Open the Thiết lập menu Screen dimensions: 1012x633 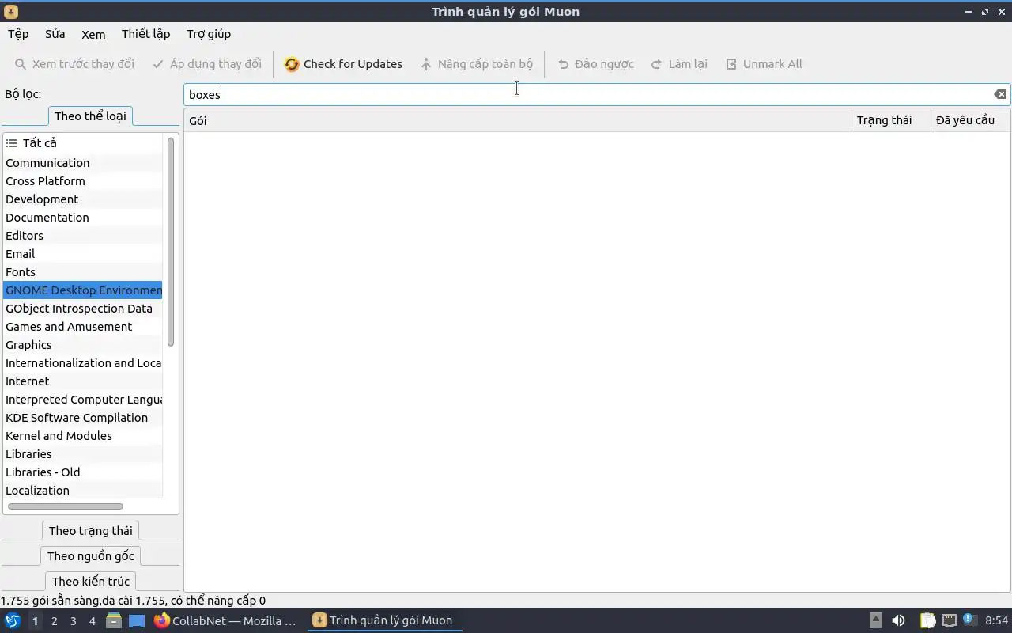(146, 34)
